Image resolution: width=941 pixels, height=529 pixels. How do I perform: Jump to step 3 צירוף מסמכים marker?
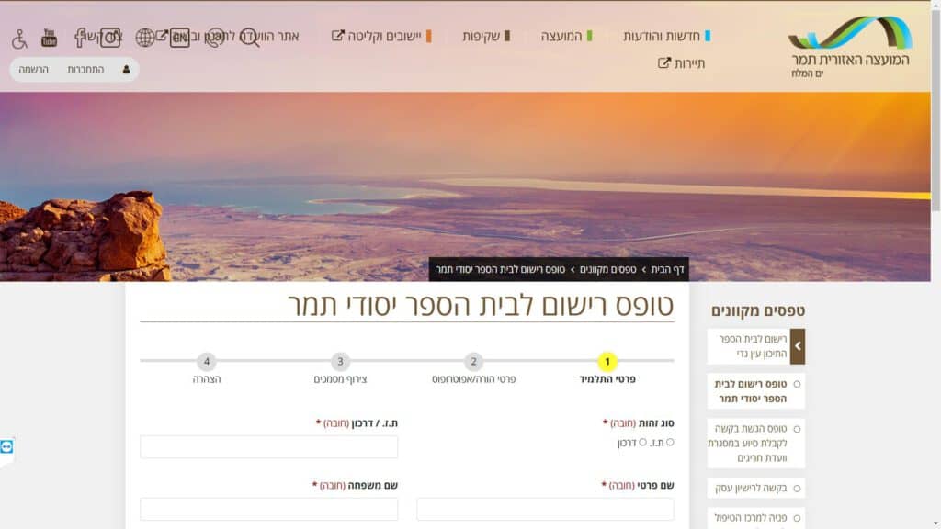pyautogui.click(x=340, y=361)
